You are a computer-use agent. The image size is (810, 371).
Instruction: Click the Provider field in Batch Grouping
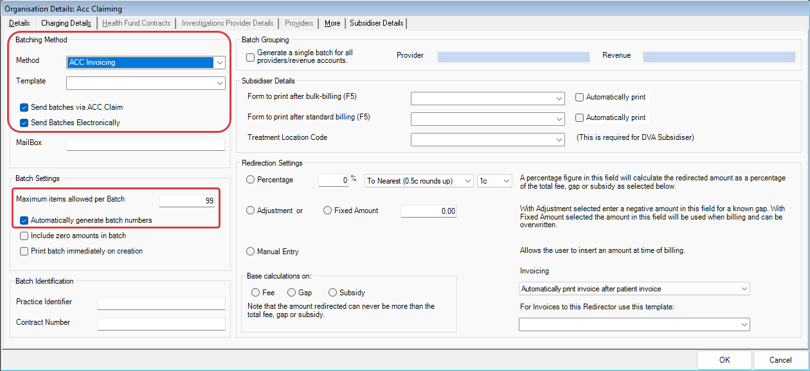514,57
